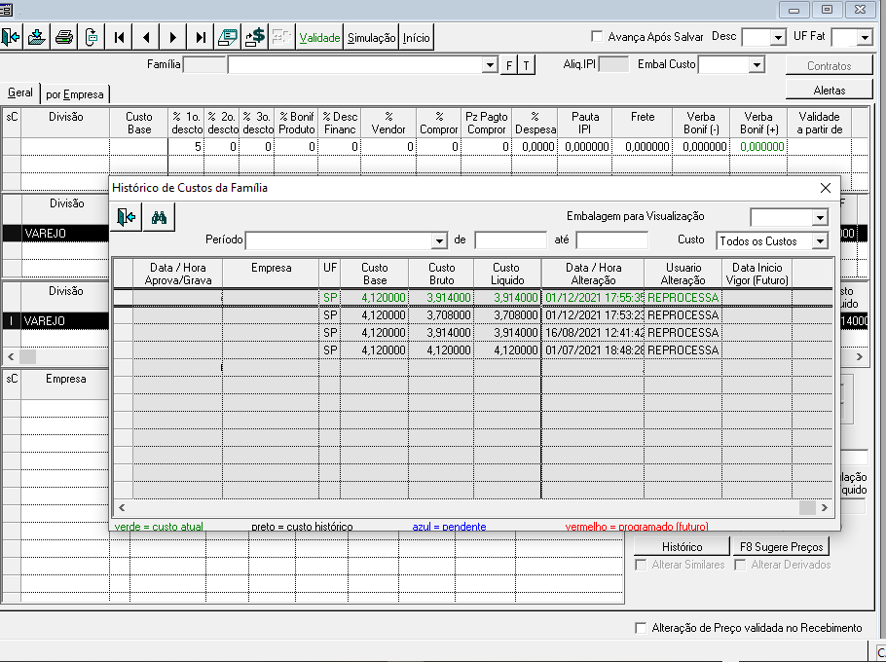
Task: Open Embalagem para Visualização dropdown
Action: tap(820, 217)
